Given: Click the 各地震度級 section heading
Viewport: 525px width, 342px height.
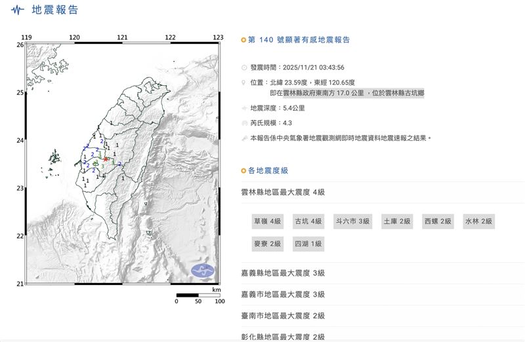Looking at the screenshot, I should (268, 171).
